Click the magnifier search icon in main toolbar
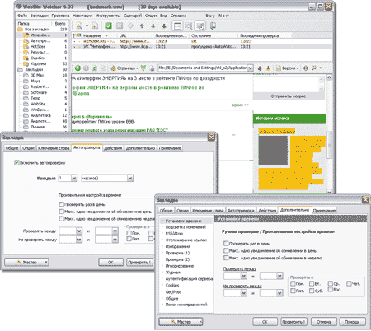 (189, 26)
